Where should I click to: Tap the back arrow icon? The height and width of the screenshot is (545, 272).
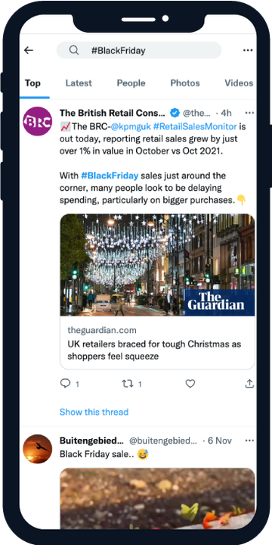(x=29, y=51)
